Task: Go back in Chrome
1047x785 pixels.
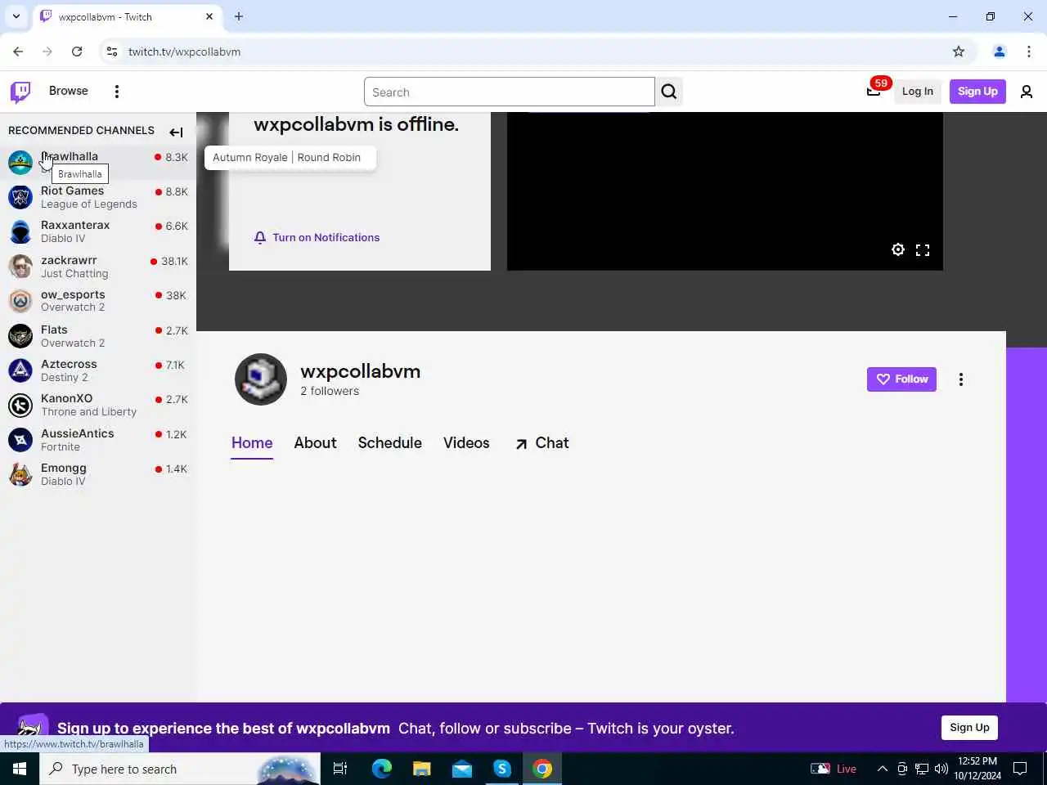Action: (18, 52)
